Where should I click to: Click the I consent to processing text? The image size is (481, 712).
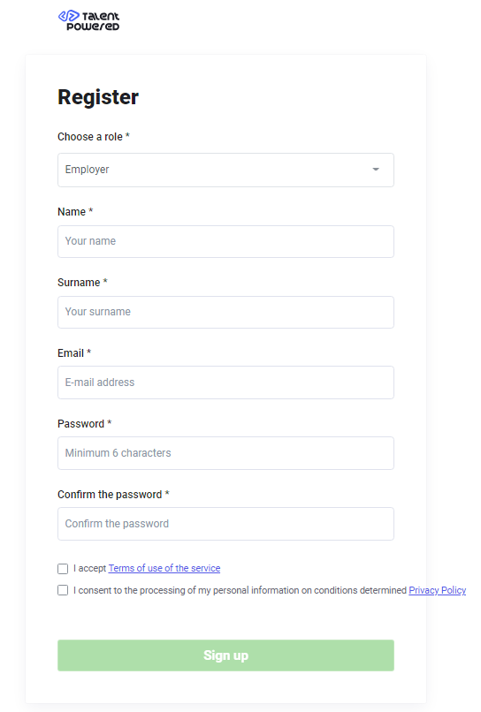pyautogui.click(x=240, y=590)
